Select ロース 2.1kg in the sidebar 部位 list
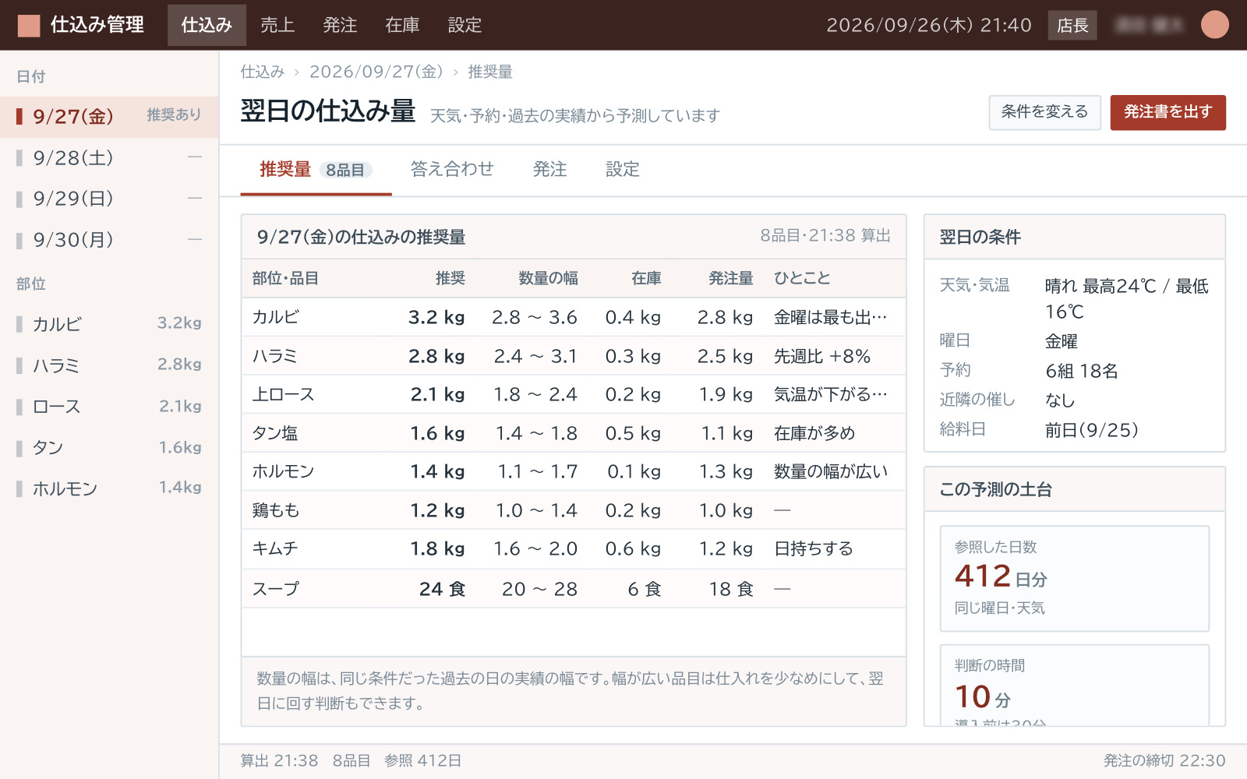 [109, 406]
